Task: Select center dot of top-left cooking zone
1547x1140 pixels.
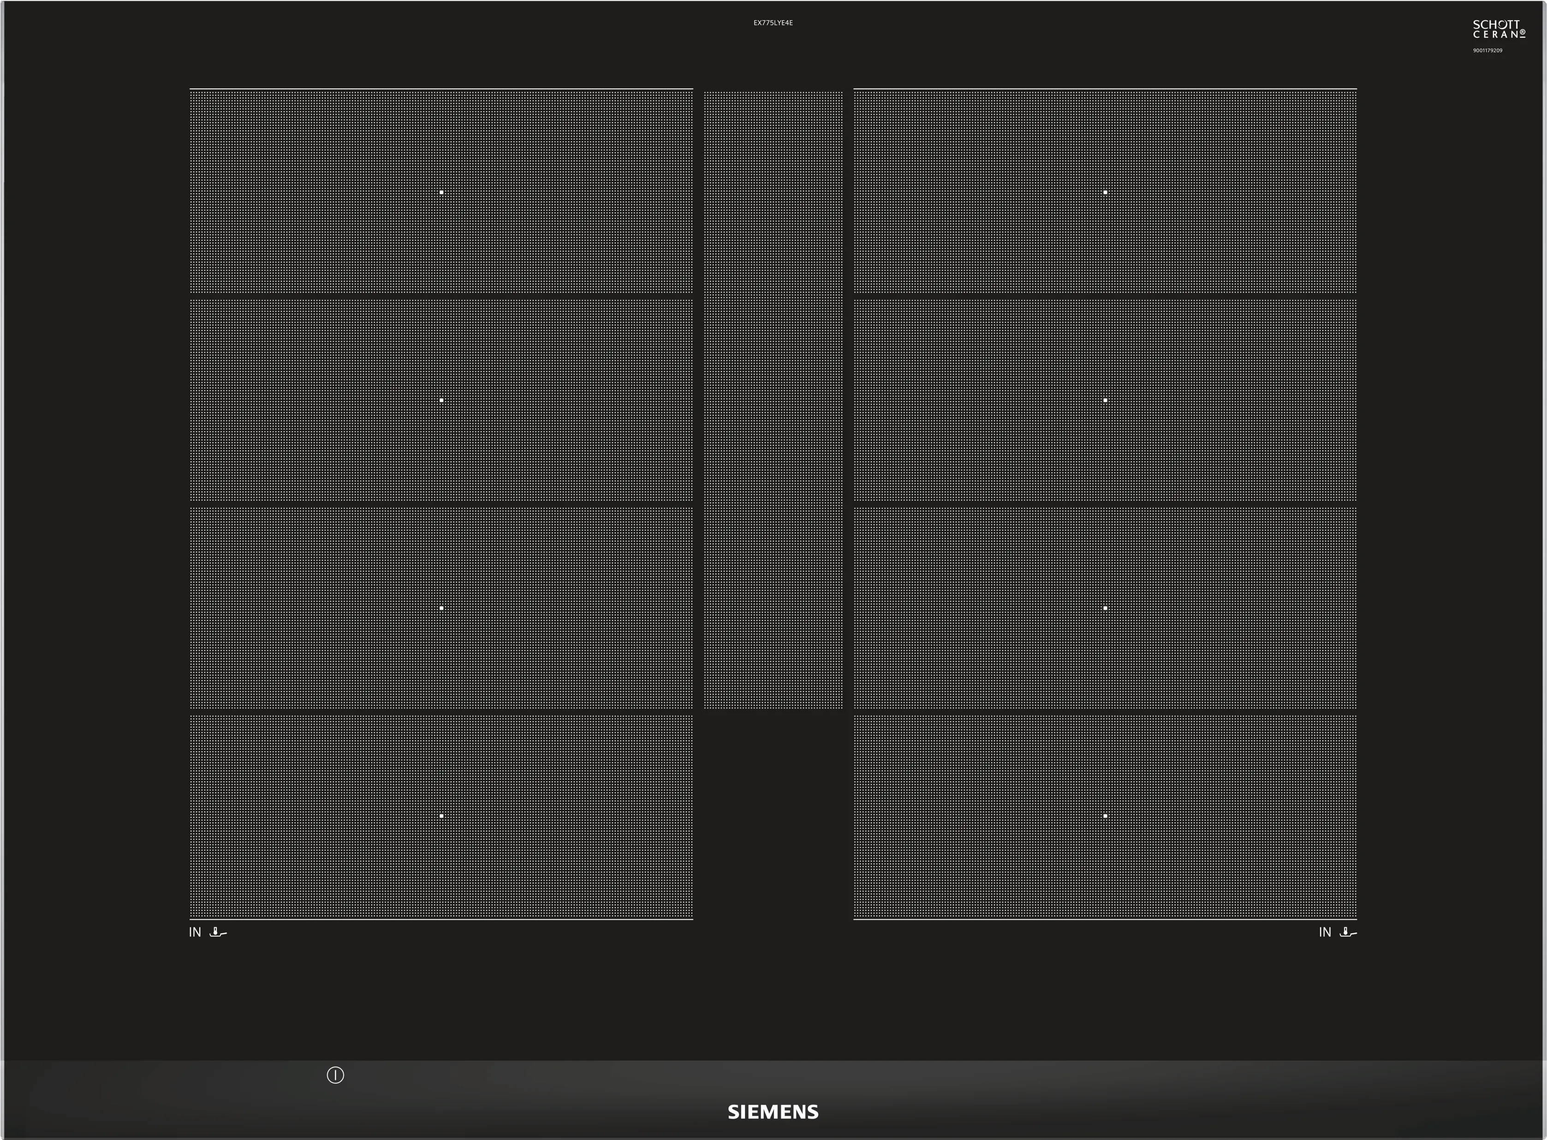Action: 441,193
